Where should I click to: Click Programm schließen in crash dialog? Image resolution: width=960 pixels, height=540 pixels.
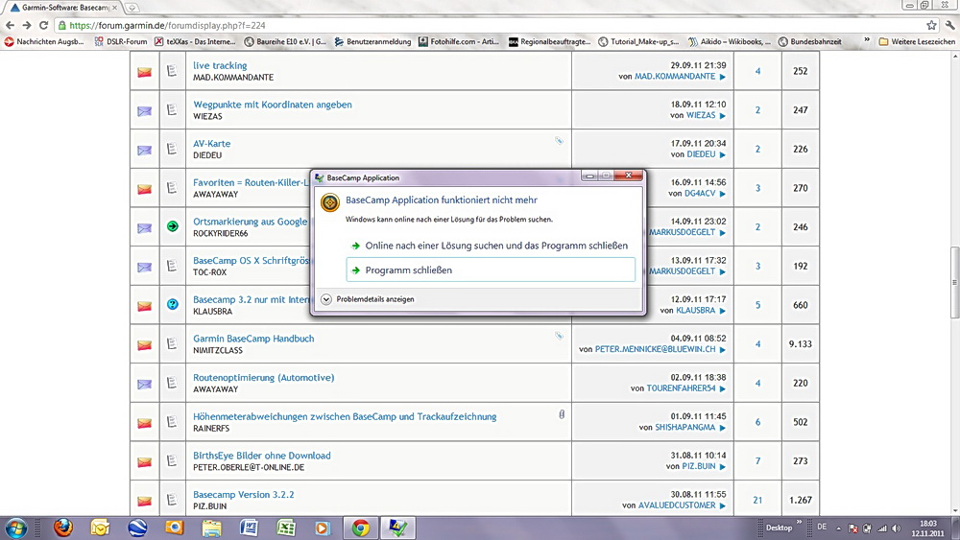point(491,270)
